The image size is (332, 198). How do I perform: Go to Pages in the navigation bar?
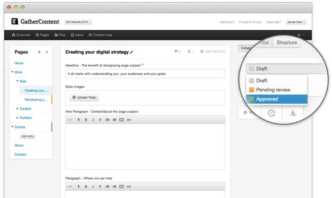click(43, 35)
